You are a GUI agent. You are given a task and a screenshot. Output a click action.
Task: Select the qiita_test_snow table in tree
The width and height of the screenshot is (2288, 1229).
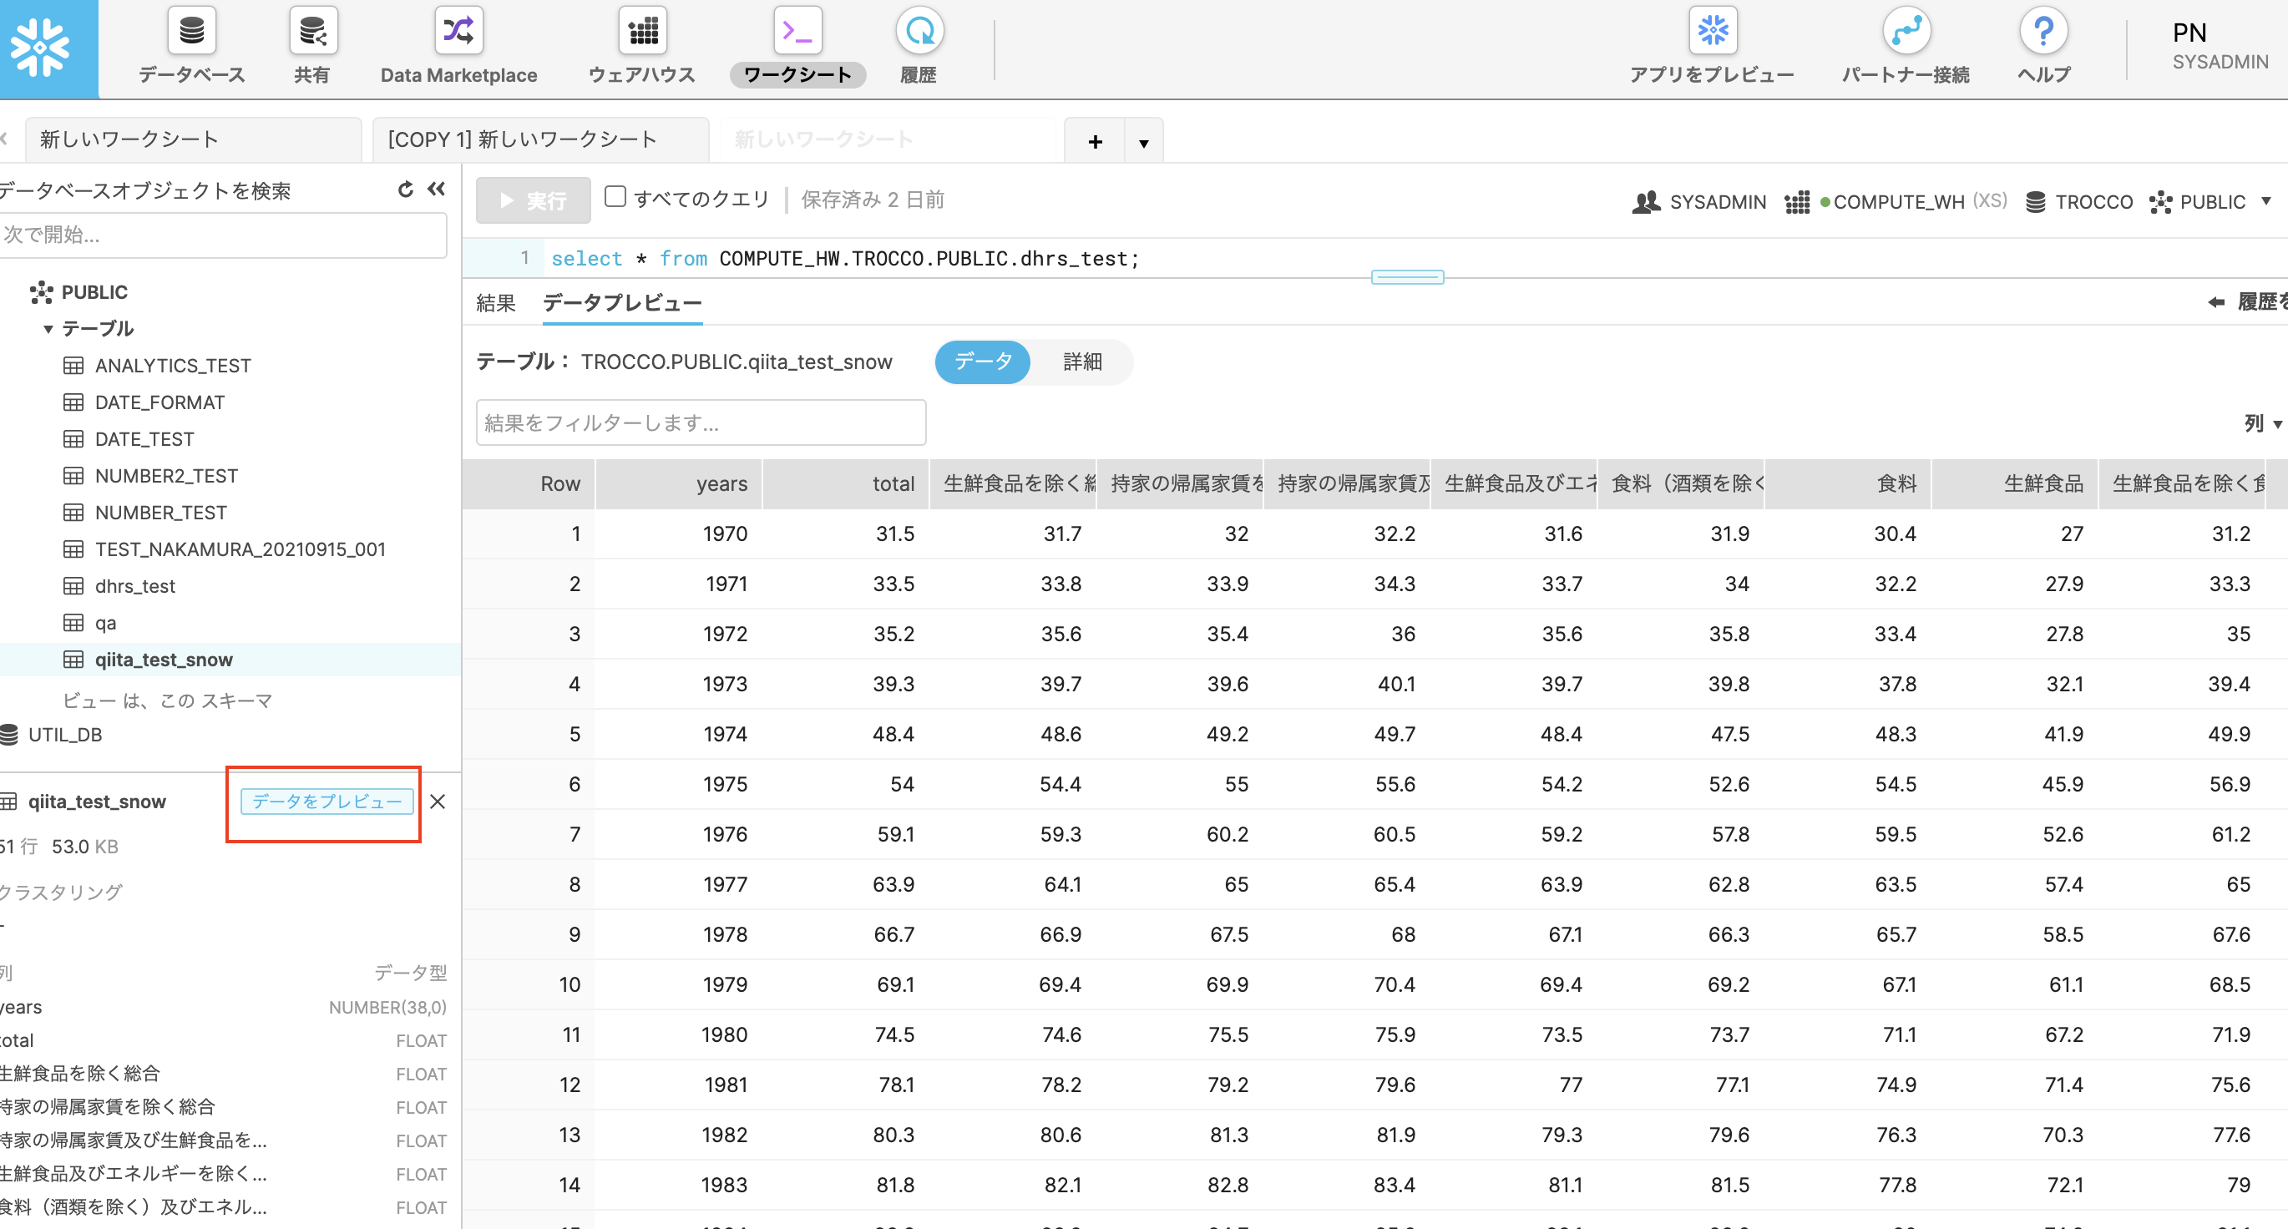tap(164, 660)
